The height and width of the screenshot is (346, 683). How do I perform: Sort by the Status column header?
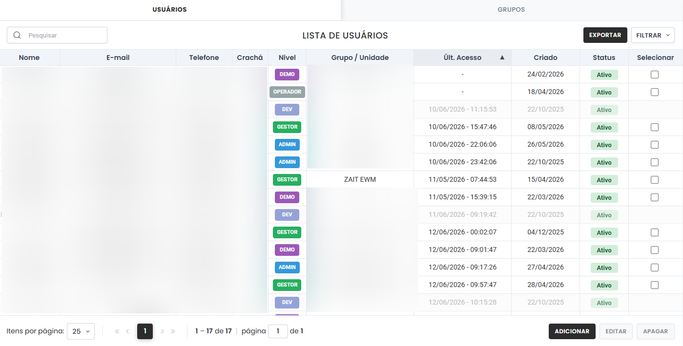click(604, 58)
